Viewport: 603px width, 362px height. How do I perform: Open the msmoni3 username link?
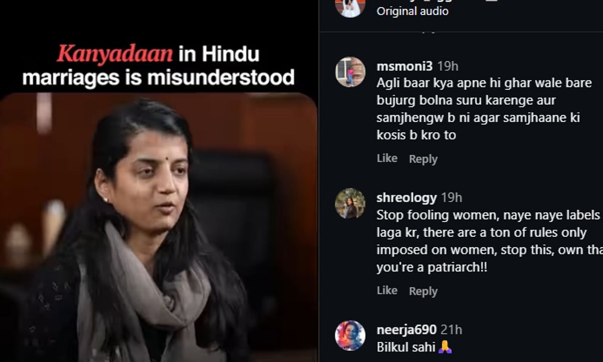[405, 66]
